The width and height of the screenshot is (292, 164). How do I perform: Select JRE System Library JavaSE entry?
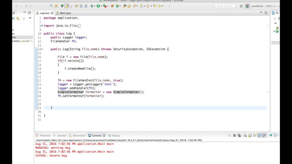(22, 41)
